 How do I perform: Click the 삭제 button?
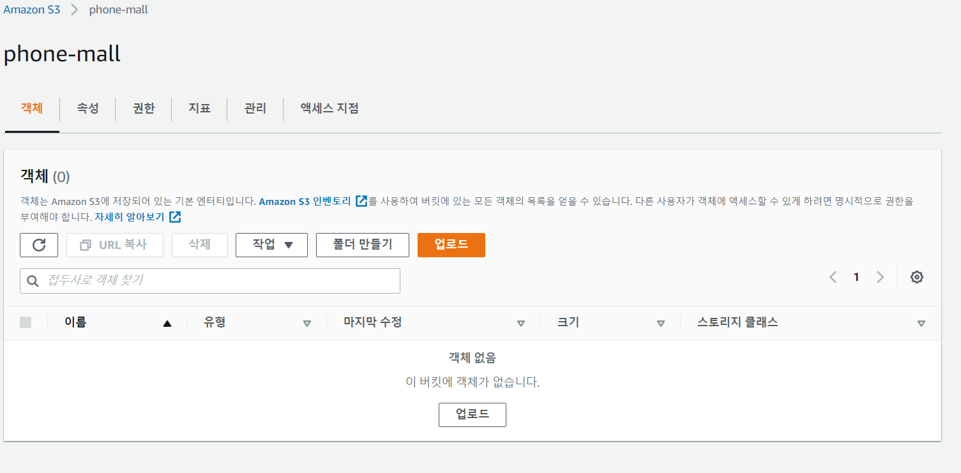[200, 245]
